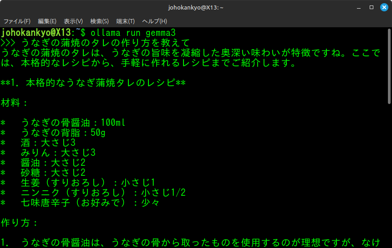
Task: Open the 編集(E) menu
Action: [x=47, y=21]
